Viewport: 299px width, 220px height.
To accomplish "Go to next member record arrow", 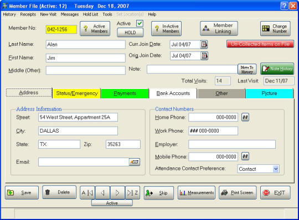I will point(117,193).
